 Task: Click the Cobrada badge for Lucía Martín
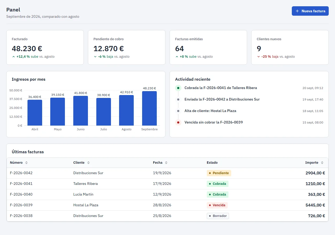217,195
